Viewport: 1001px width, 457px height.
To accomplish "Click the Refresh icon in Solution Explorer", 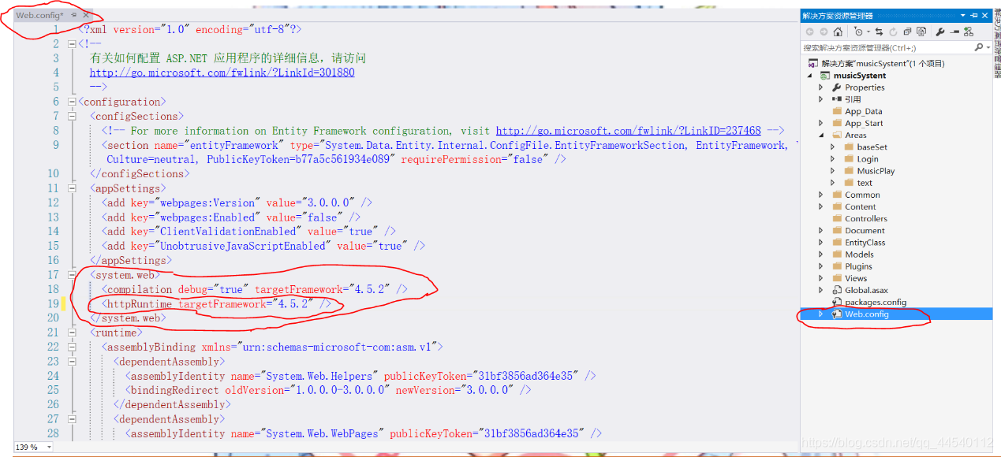I will tap(893, 32).
